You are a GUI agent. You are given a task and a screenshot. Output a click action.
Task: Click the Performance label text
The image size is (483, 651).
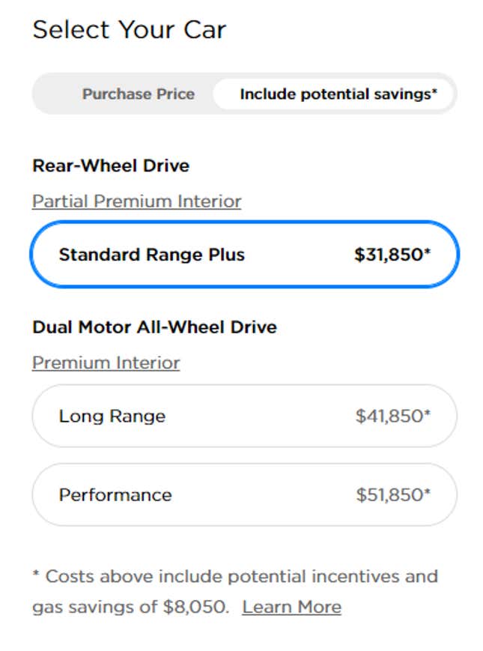[115, 495]
